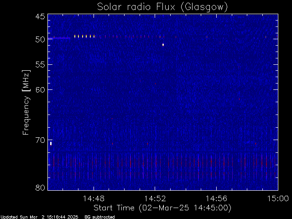Click the 45 frequency tick label
292x219 pixels.
tap(40, 16)
